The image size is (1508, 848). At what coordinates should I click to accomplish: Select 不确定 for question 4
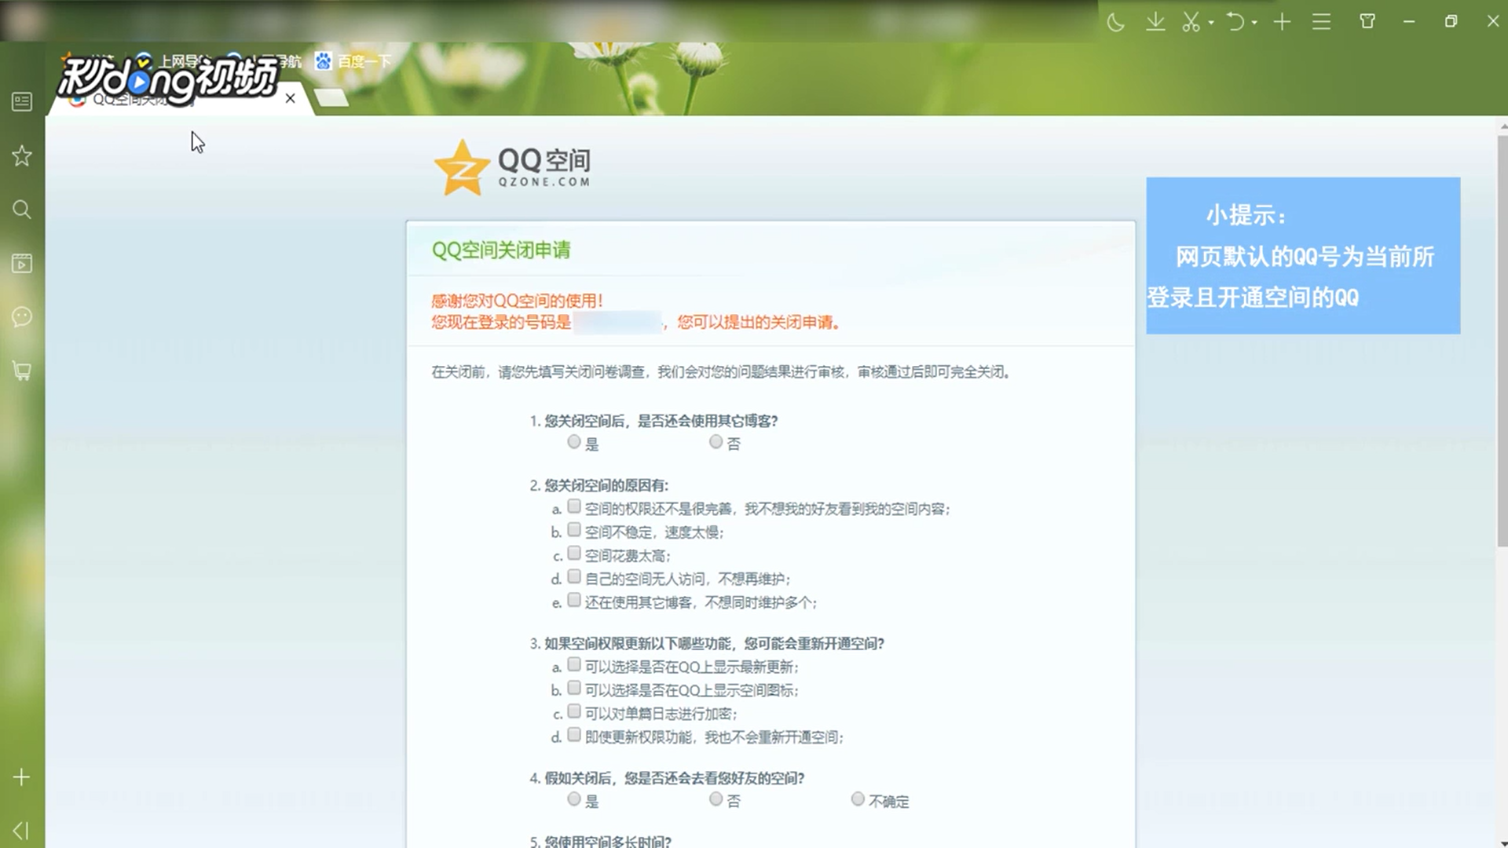[x=858, y=799]
